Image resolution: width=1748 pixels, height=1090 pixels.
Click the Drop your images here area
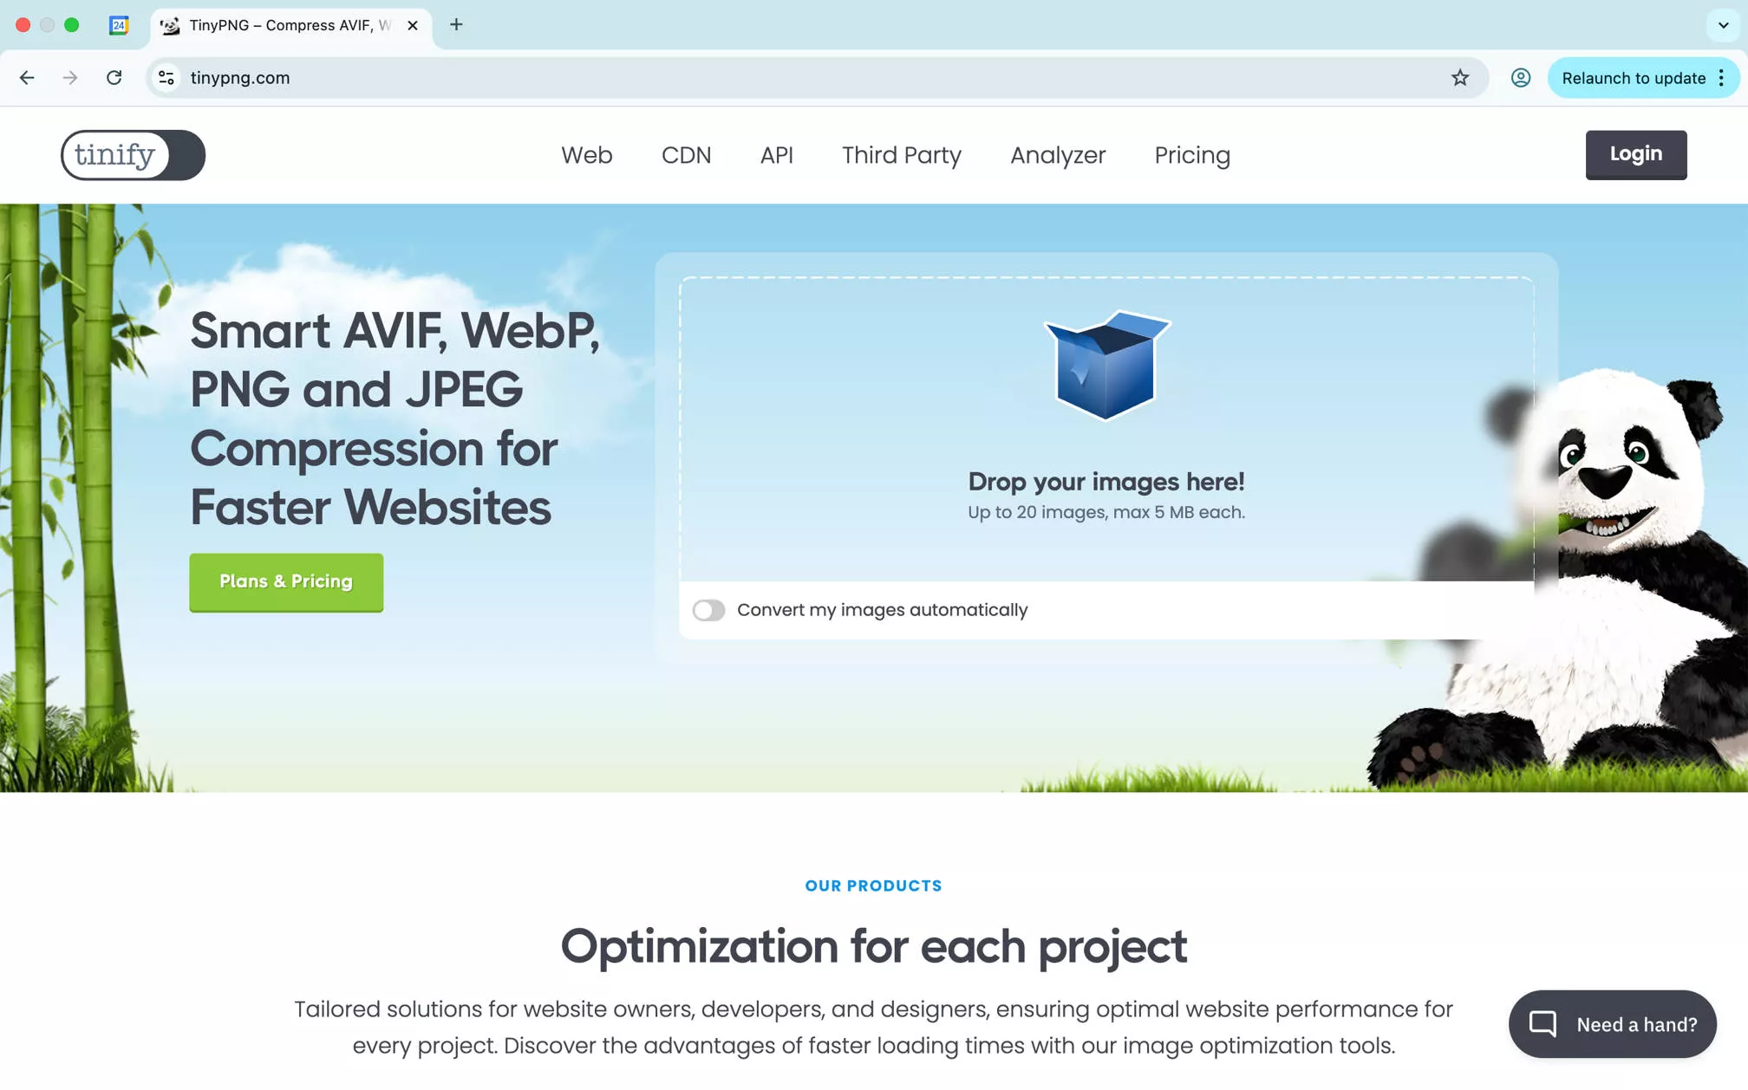pyautogui.click(x=1106, y=429)
